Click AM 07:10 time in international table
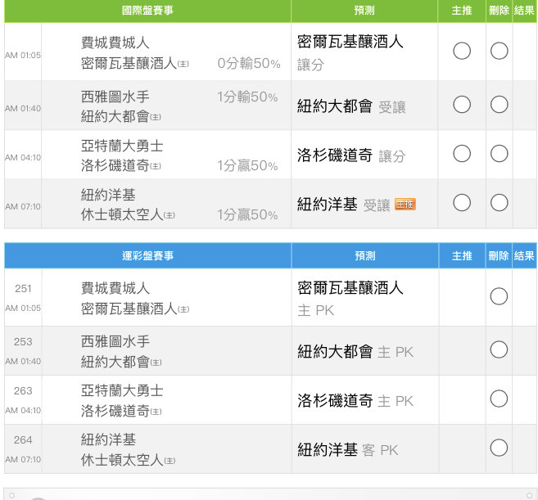 click(x=23, y=207)
